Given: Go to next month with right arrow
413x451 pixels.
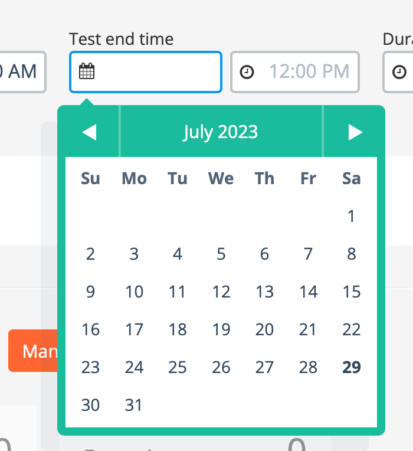Looking at the screenshot, I should [x=355, y=132].
